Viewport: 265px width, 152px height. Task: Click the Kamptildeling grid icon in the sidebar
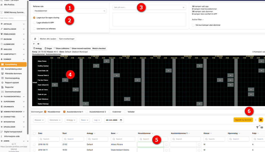point(2,64)
